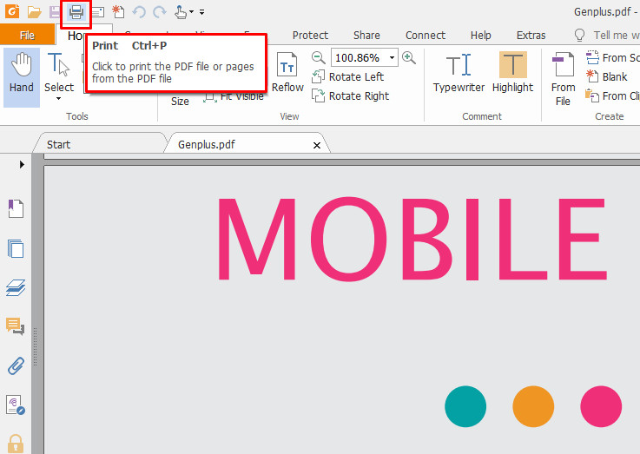The width and height of the screenshot is (640, 454).
Task: Click the Undo arrow icon
Action: coord(139,12)
